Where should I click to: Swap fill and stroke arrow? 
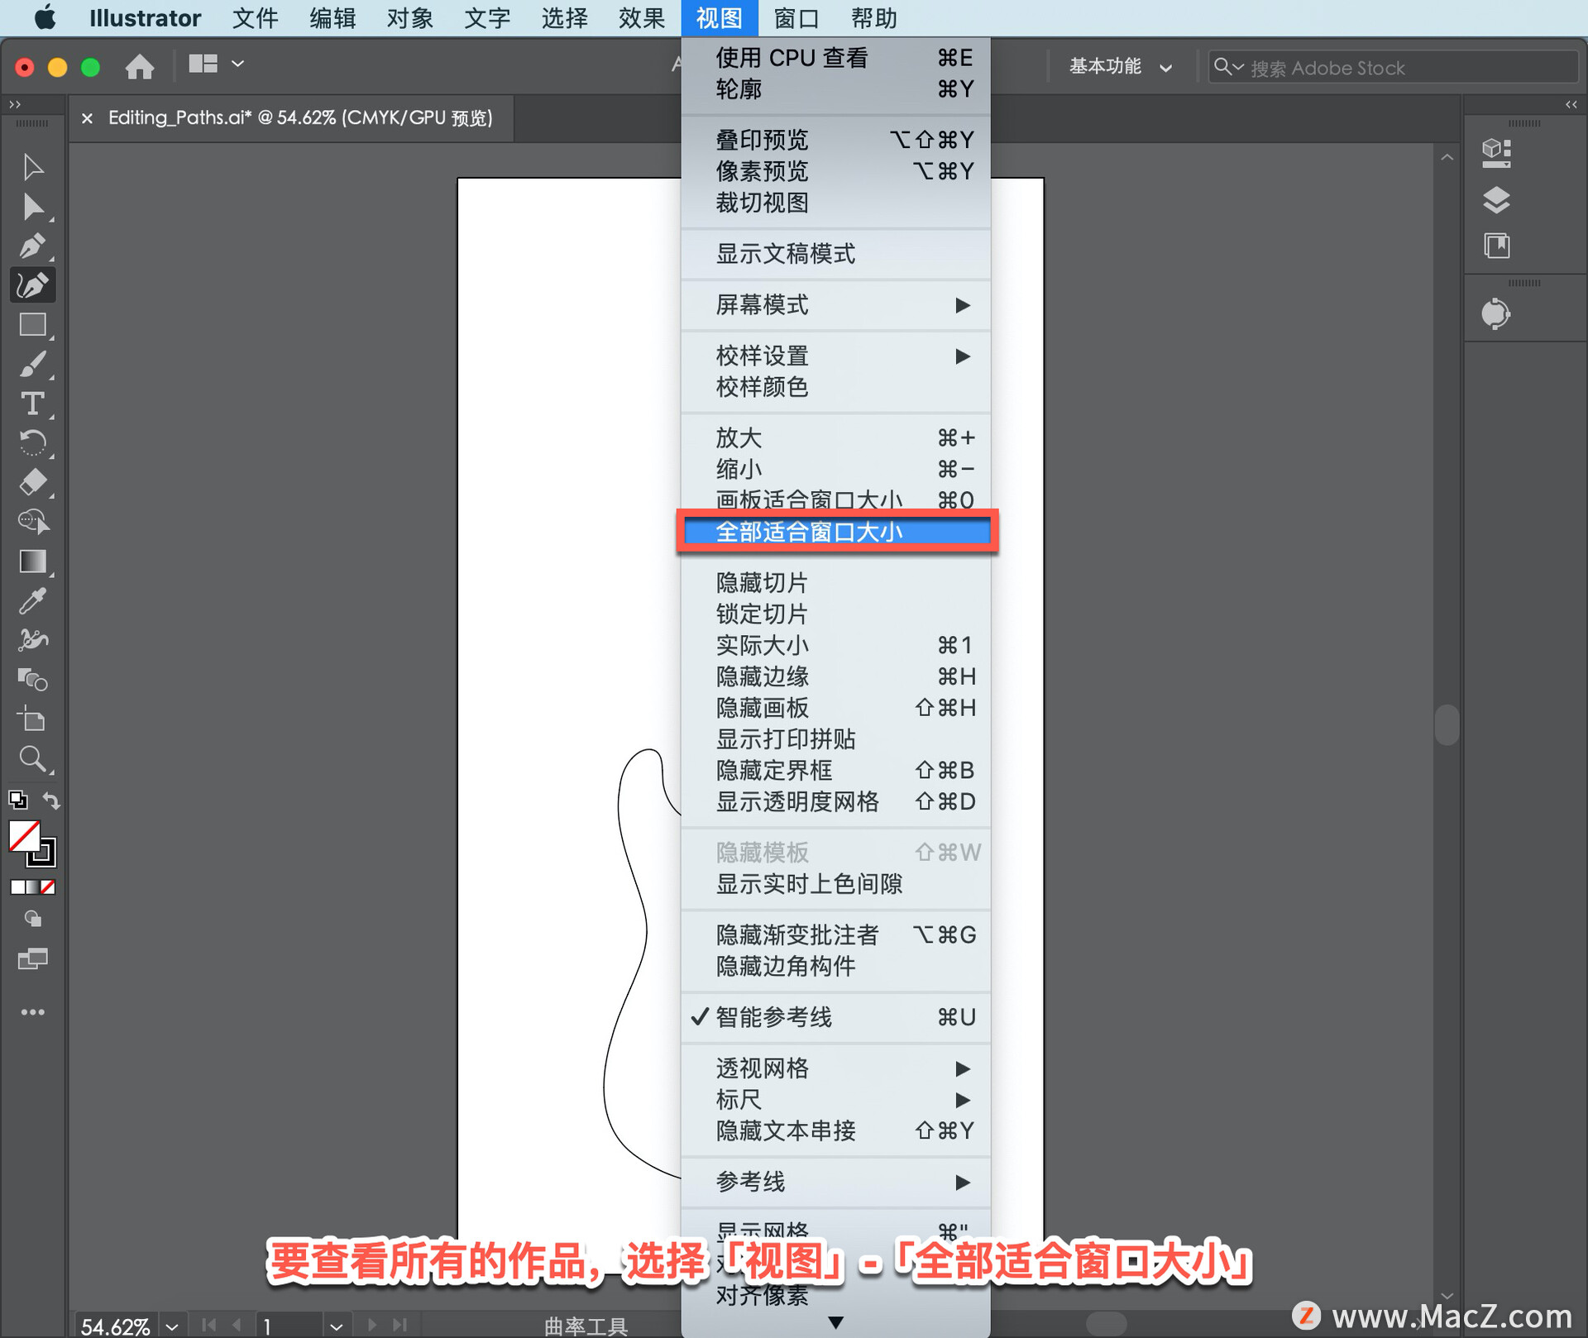click(51, 800)
